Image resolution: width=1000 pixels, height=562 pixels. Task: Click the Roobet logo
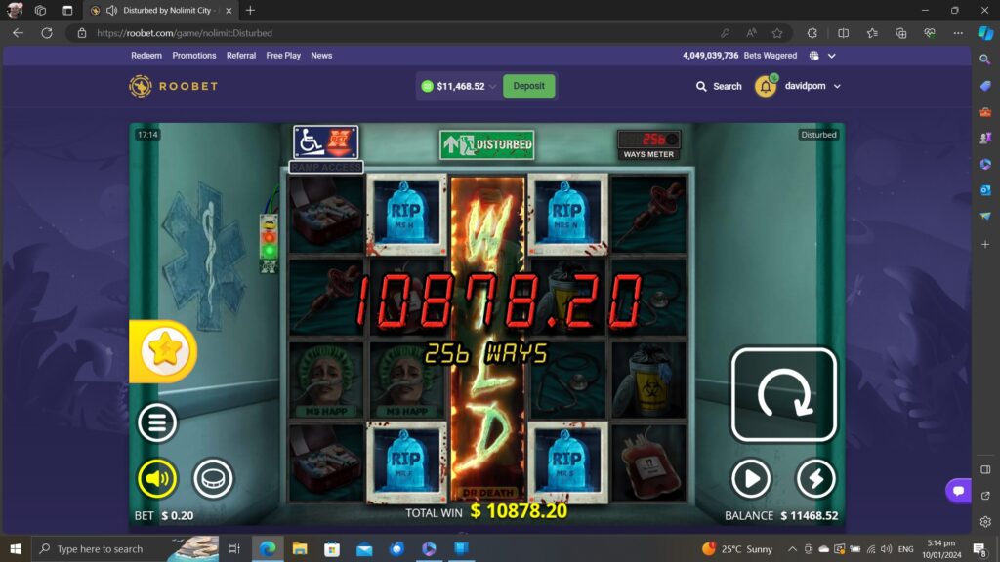click(174, 86)
